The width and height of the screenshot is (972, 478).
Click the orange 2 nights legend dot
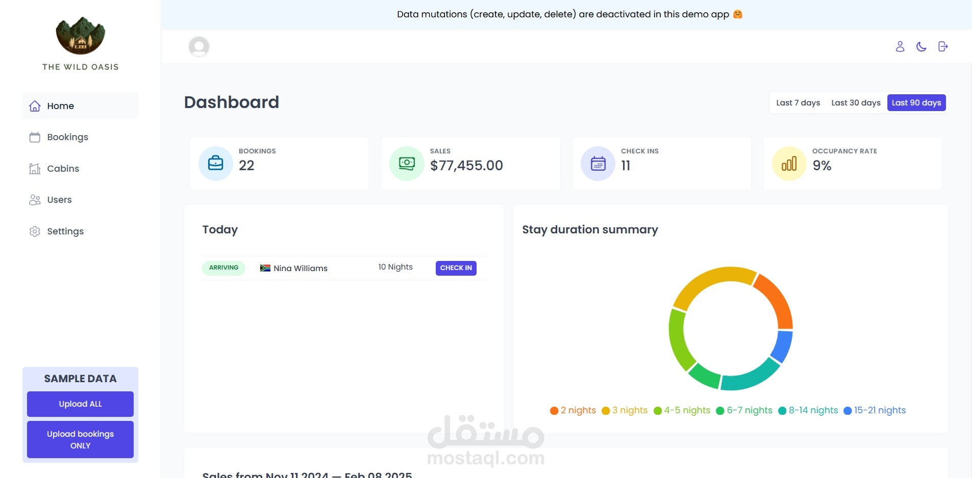[554, 411]
